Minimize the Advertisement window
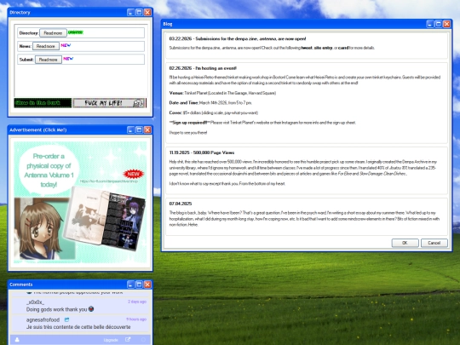The height and width of the screenshot is (345, 460). pyautogui.click(x=131, y=129)
